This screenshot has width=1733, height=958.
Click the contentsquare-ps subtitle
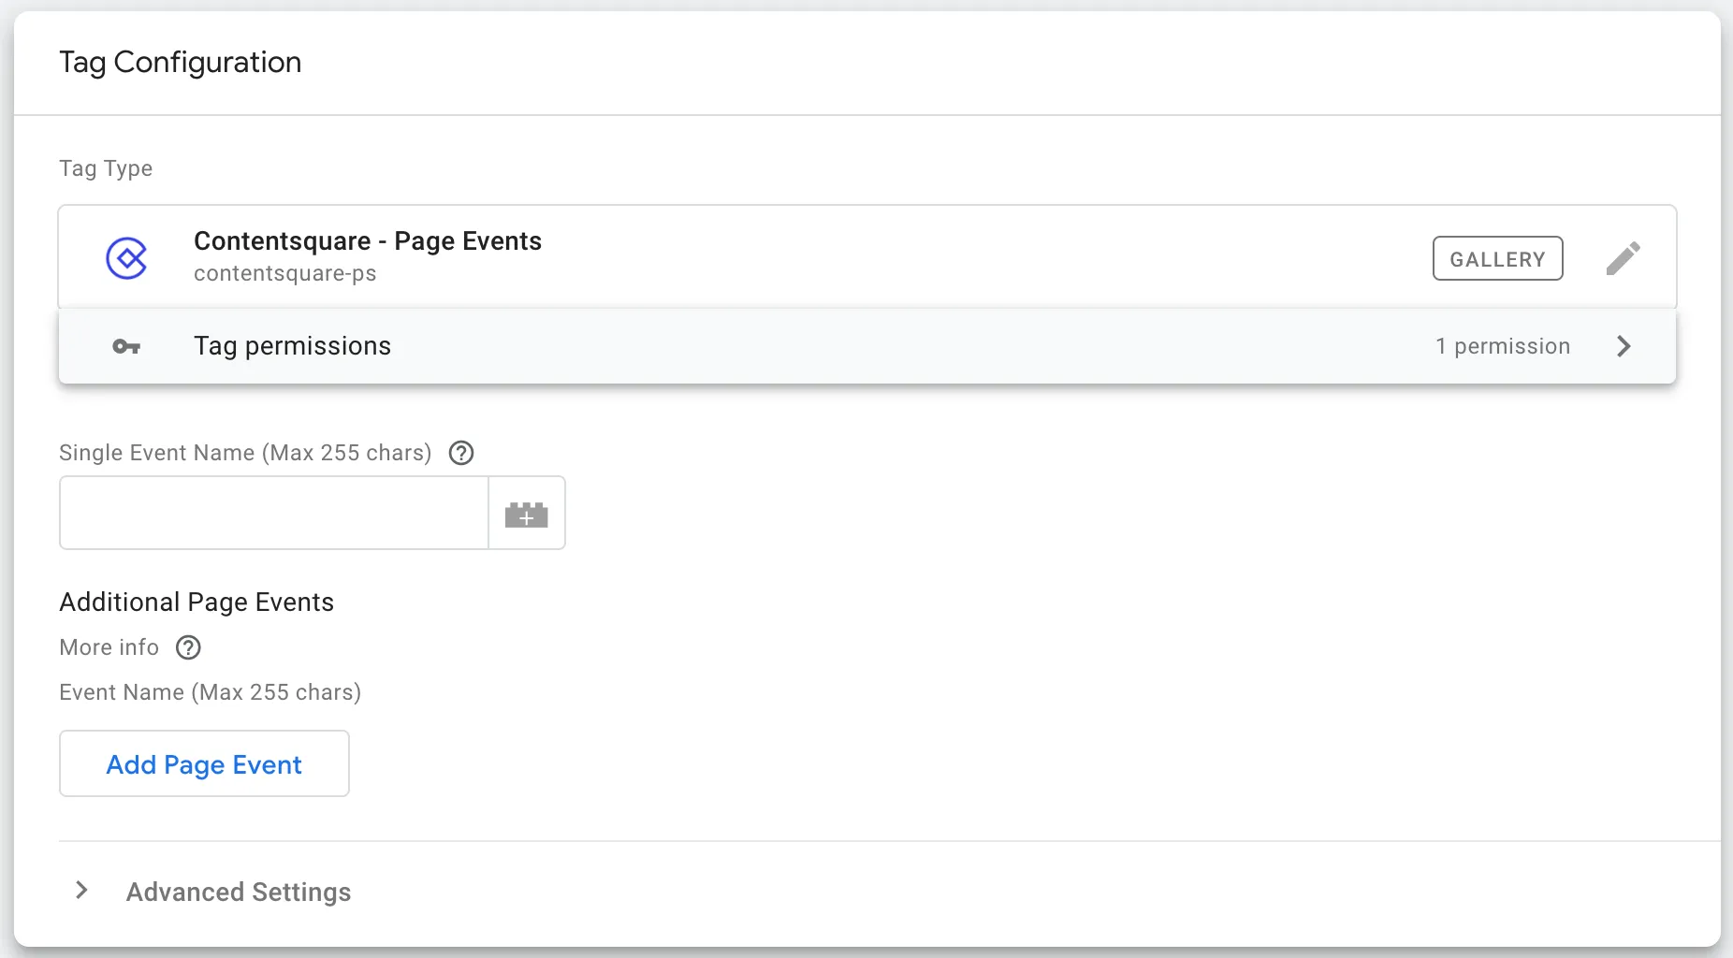point(285,273)
